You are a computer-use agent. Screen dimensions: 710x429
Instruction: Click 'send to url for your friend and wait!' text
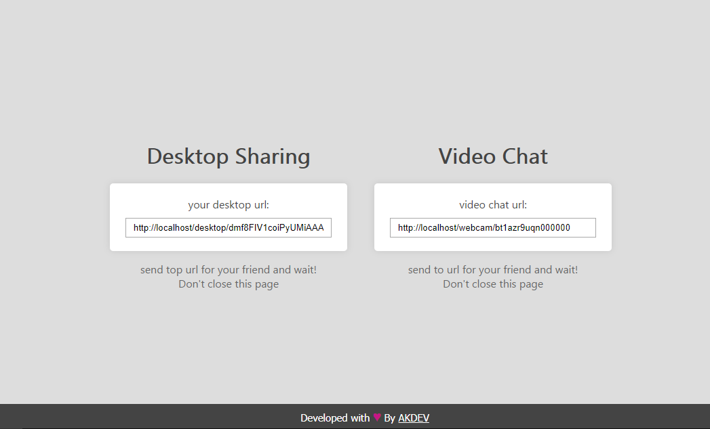click(x=492, y=270)
